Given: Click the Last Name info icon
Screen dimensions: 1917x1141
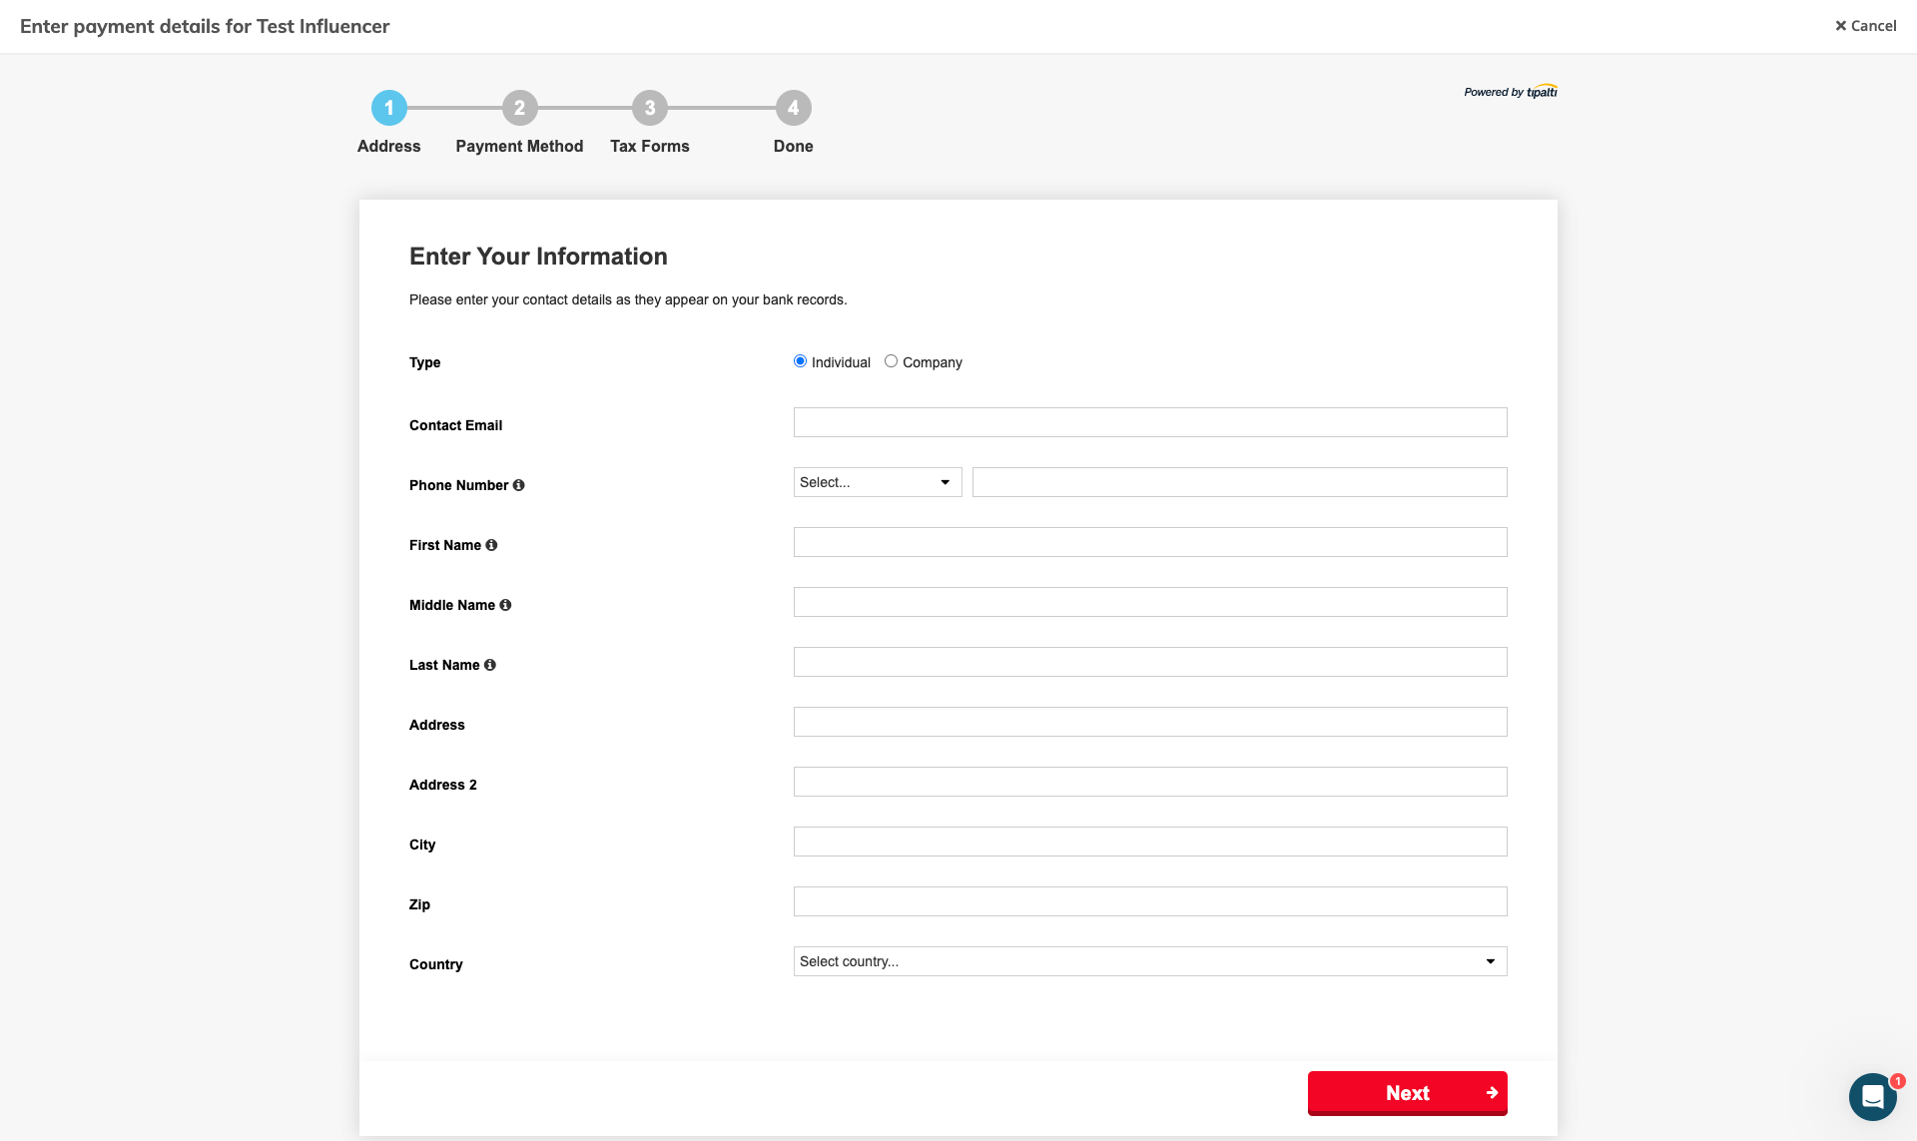Looking at the screenshot, I should [x=490, y=665].
